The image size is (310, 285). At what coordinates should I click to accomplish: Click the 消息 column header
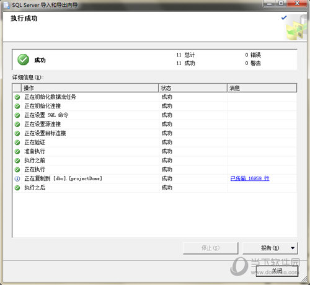pos(262,88)
